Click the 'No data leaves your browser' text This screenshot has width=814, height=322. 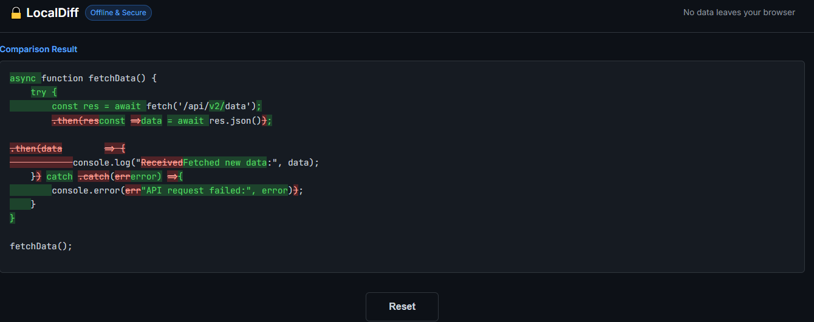click(x=739, y=12)
